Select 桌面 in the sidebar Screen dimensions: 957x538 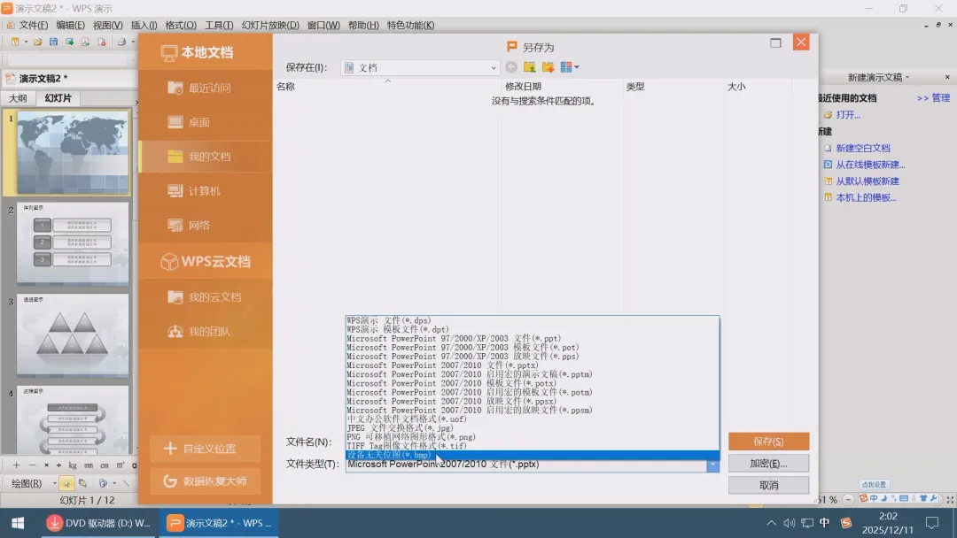205,122
